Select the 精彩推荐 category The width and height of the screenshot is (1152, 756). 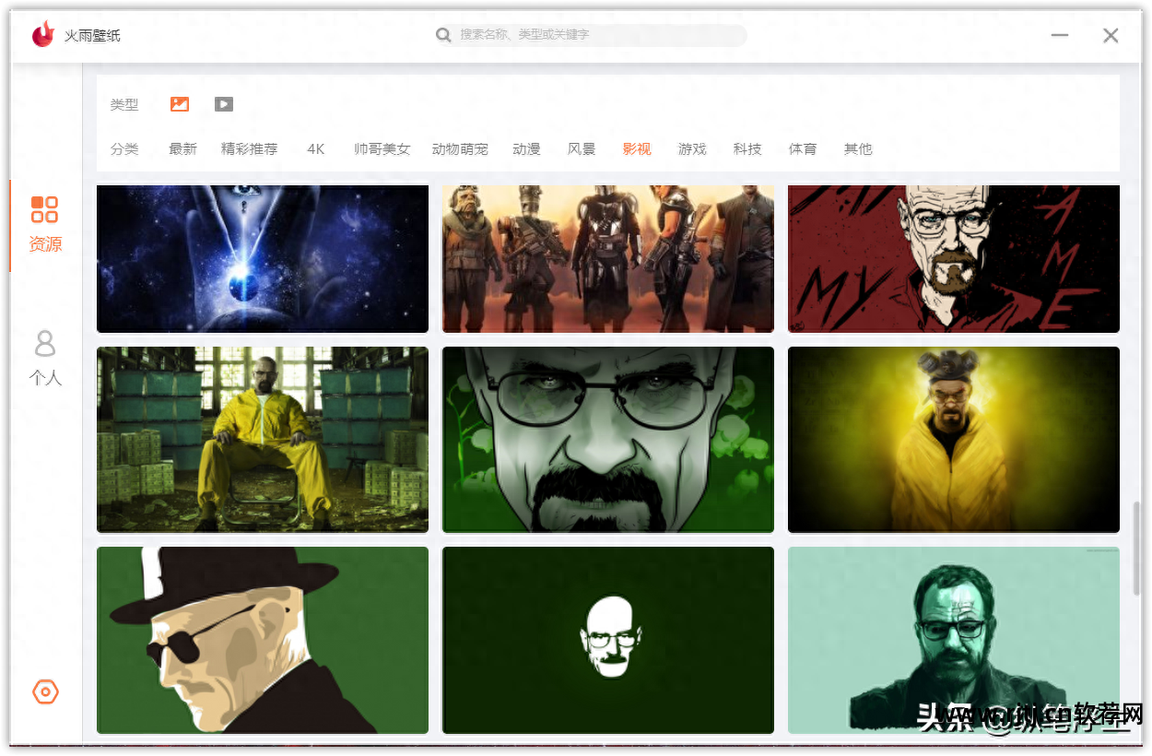tap(249, 148)
